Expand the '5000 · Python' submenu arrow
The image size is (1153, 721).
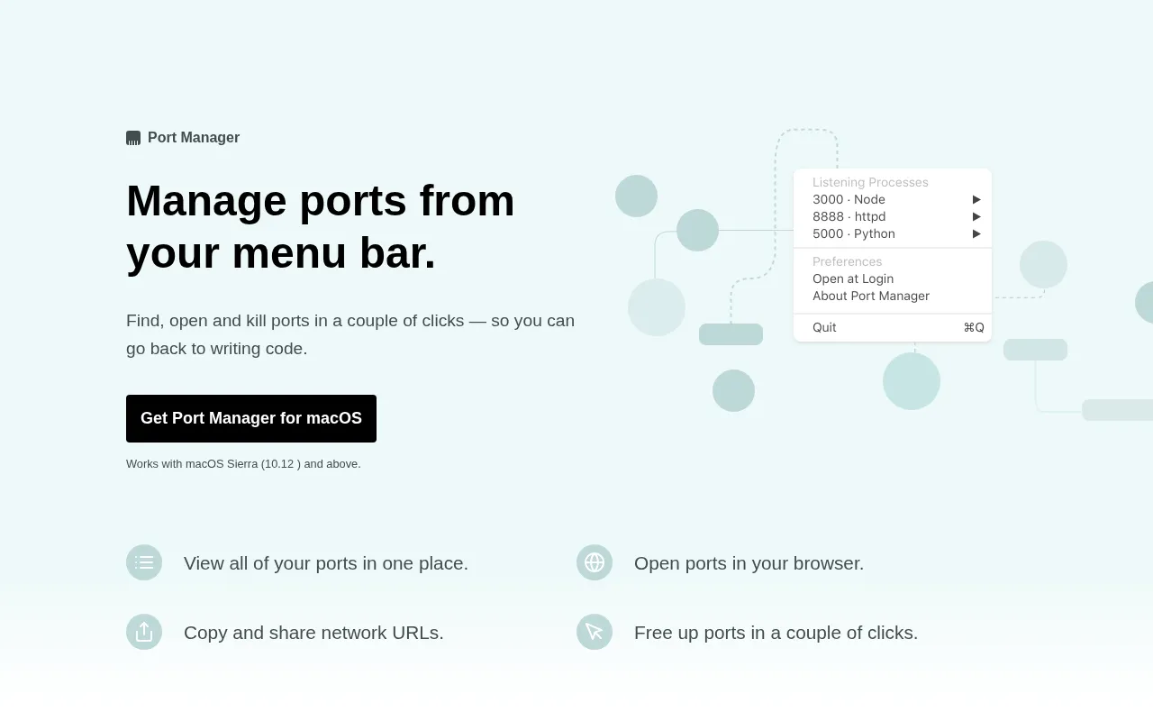click(976, 233)
